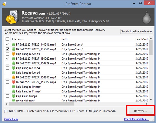The width and height of the screenshot is (156, 123).
Task: Click the Recuva app icon in title bar
Action: [4, 4]
